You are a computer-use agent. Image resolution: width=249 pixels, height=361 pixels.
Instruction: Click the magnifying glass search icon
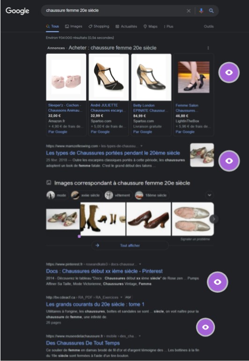[x=211, y=11]
